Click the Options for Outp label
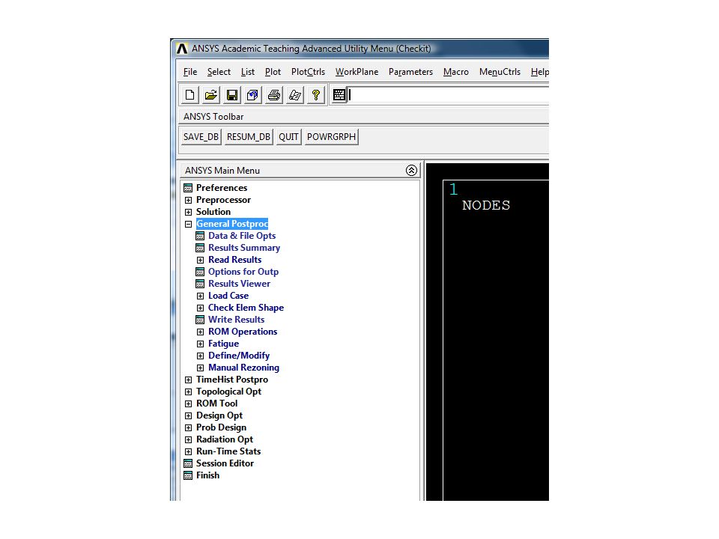Screen dimensions: 719x539 pos(243,272)
